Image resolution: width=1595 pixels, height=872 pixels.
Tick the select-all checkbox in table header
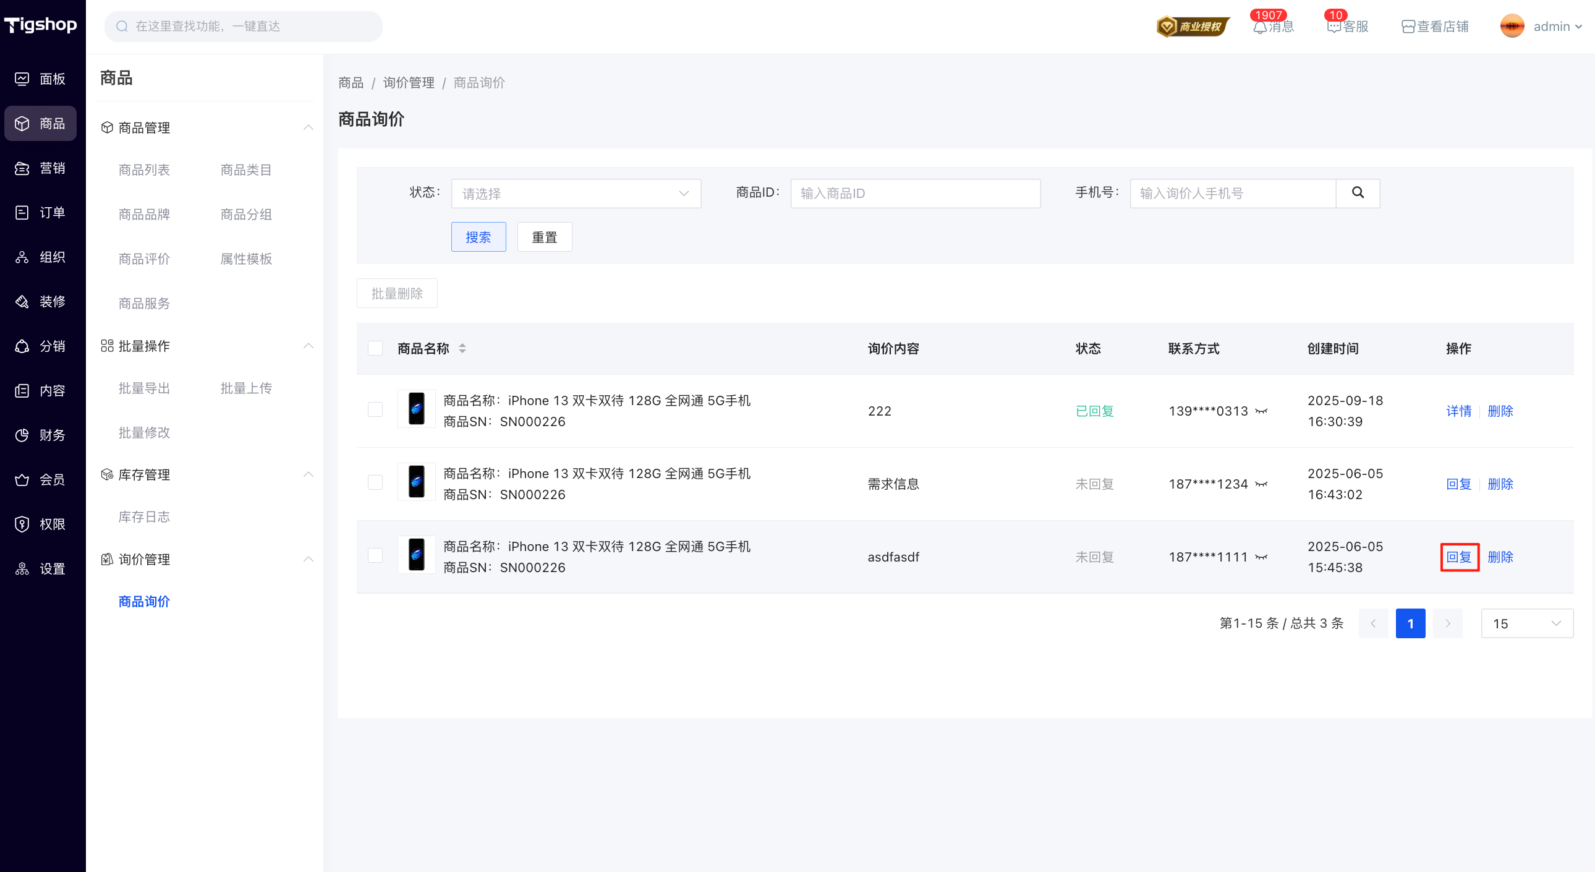click(375, 349)
